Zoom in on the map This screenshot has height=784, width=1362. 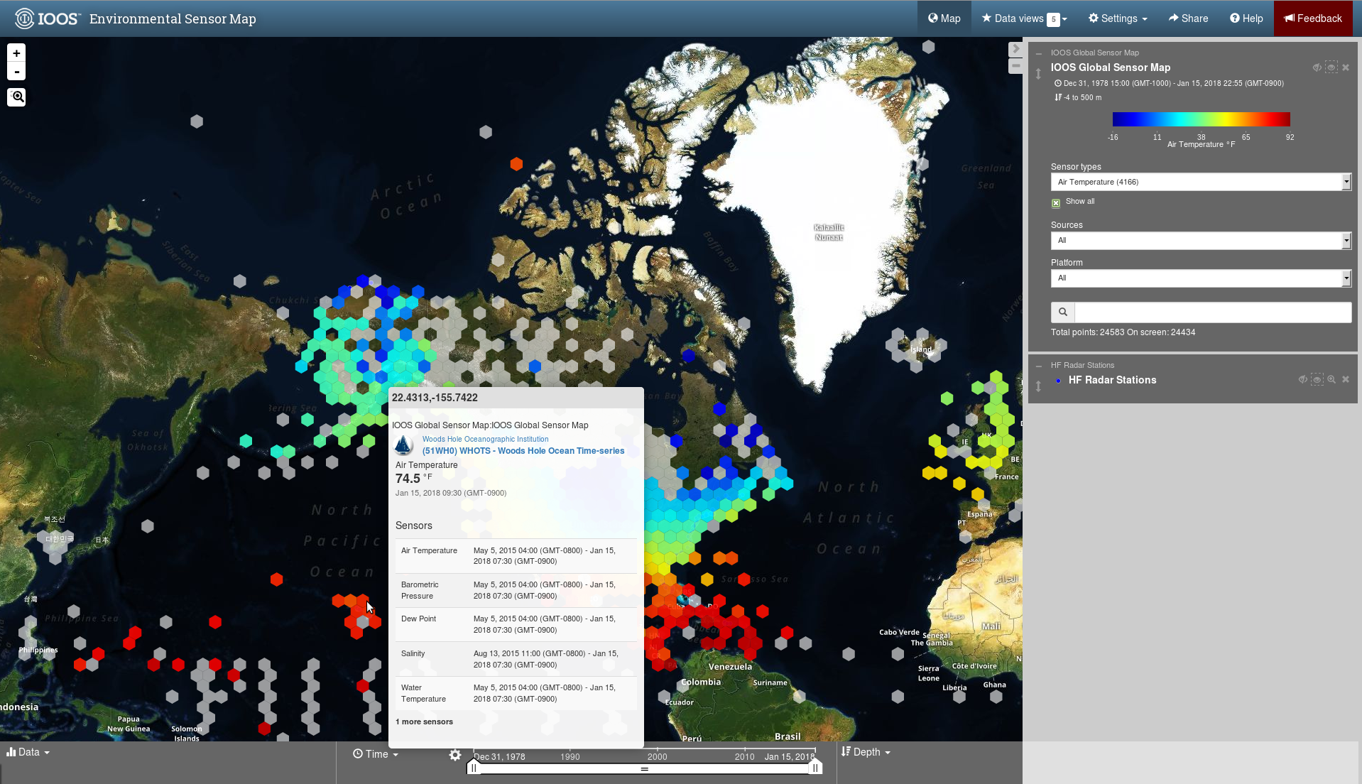coord(16,53)
